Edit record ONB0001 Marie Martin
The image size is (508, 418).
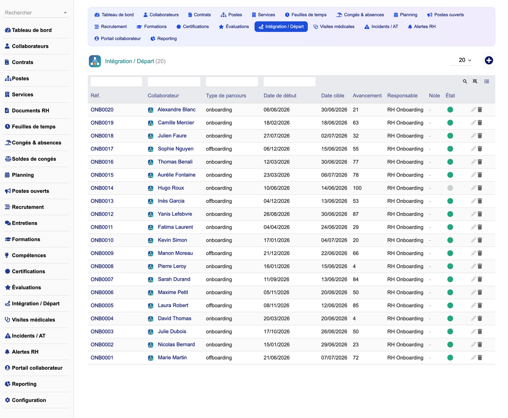[473, 357]
